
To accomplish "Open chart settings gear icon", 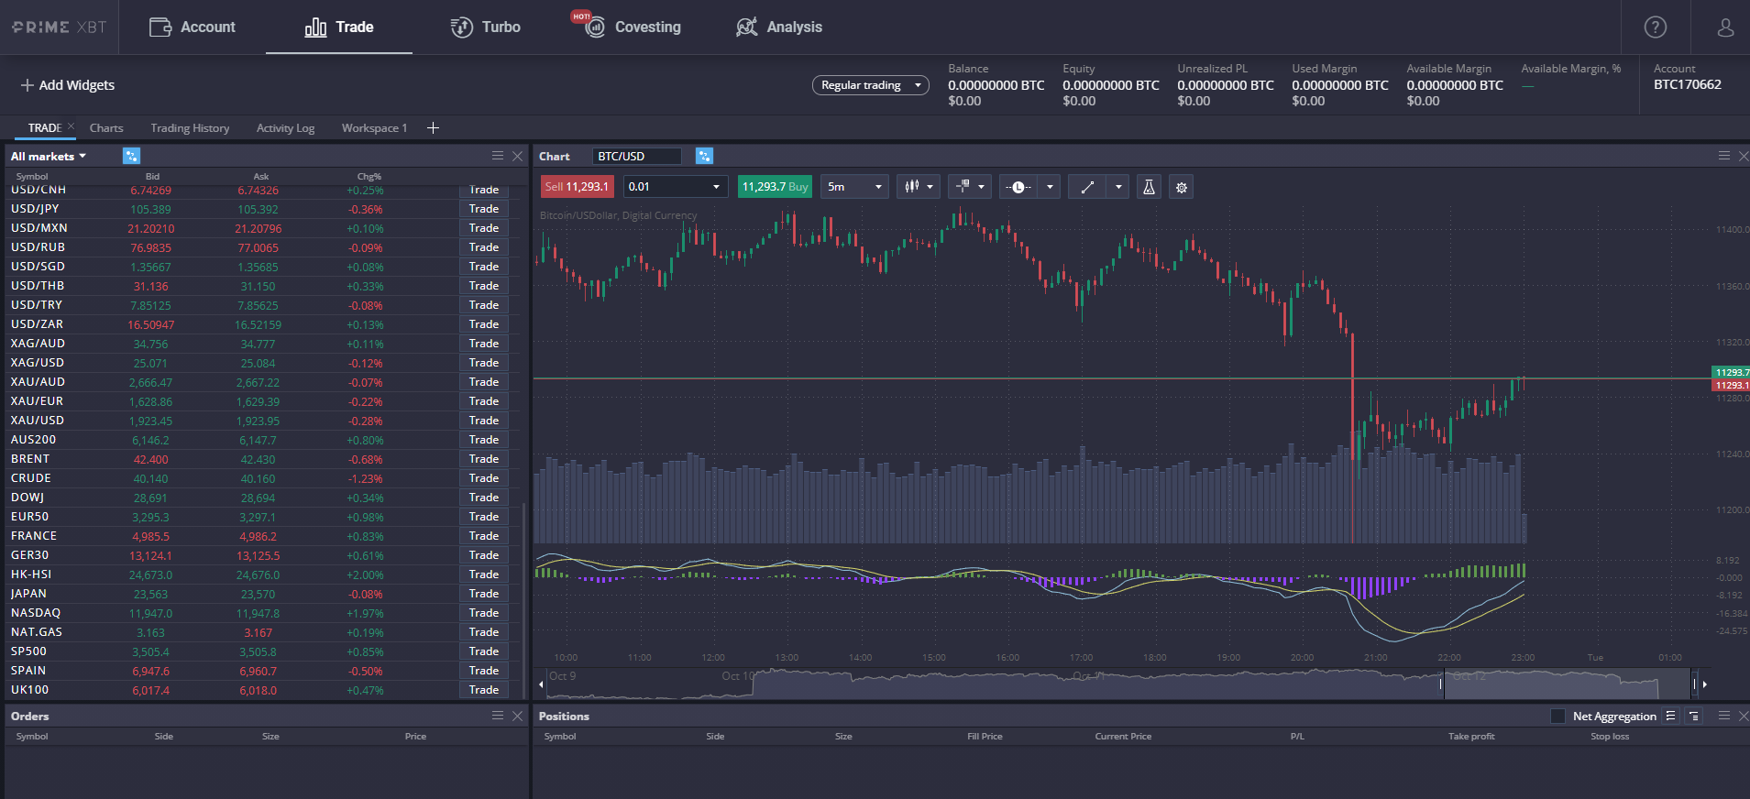I will (x=1182, y=187).
